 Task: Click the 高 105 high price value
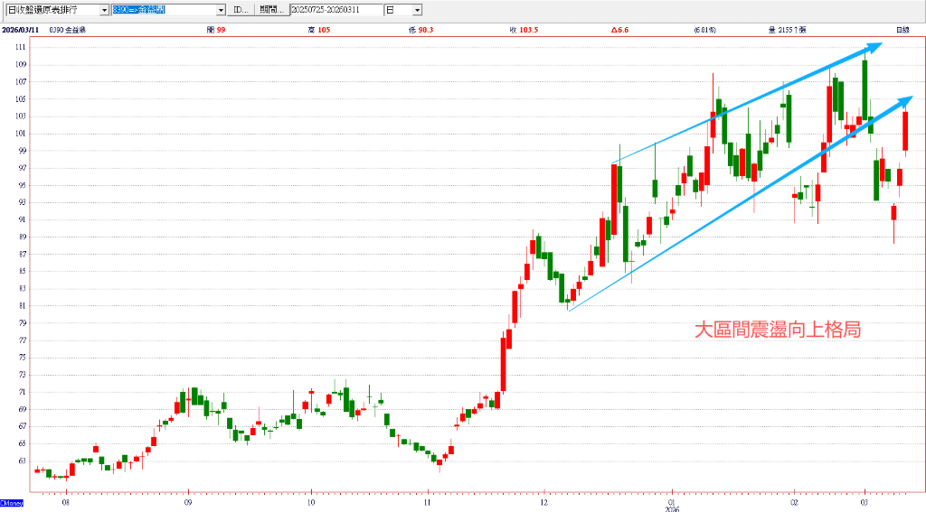tap(321, 30)
